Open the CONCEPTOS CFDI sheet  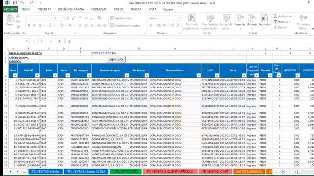(x=126, y=171)
